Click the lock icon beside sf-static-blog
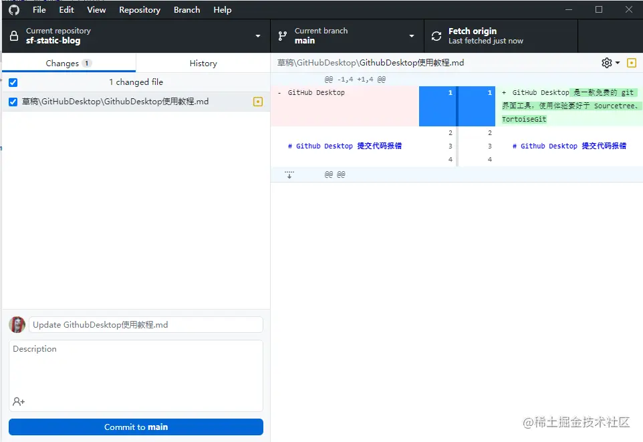 tap(14, 35)
